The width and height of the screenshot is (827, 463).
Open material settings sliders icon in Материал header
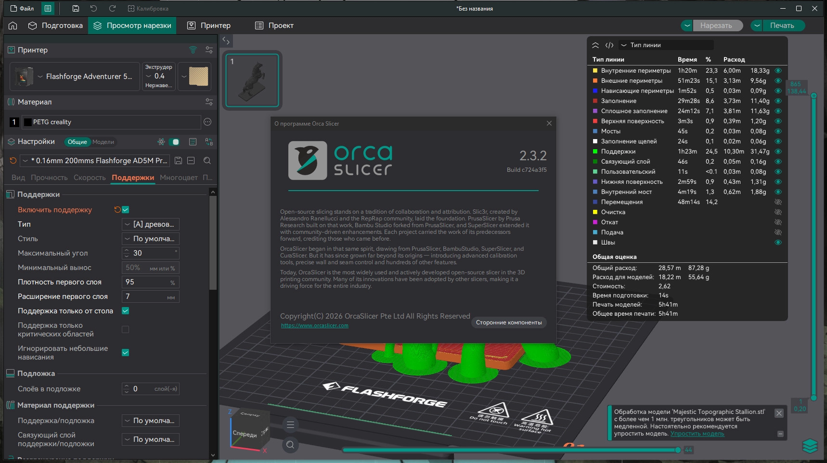click(209, 102)
